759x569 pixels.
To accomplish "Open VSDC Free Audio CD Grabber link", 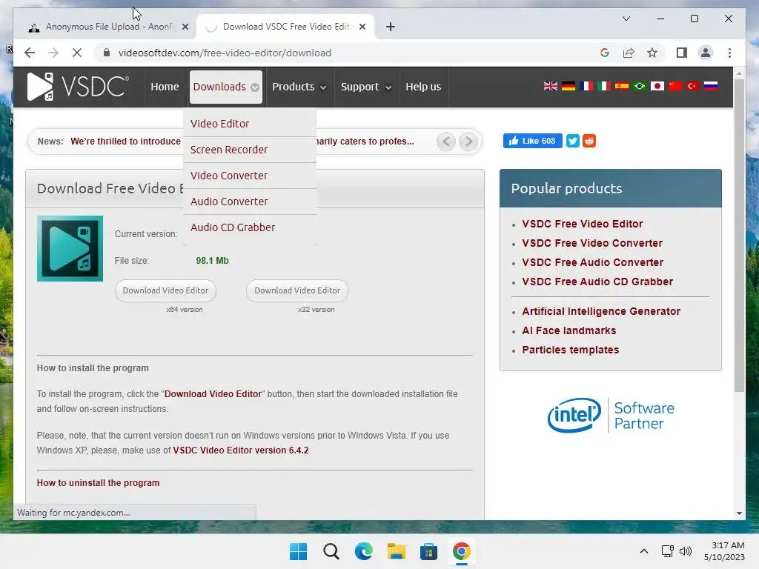I will click(x=597, y=282).
